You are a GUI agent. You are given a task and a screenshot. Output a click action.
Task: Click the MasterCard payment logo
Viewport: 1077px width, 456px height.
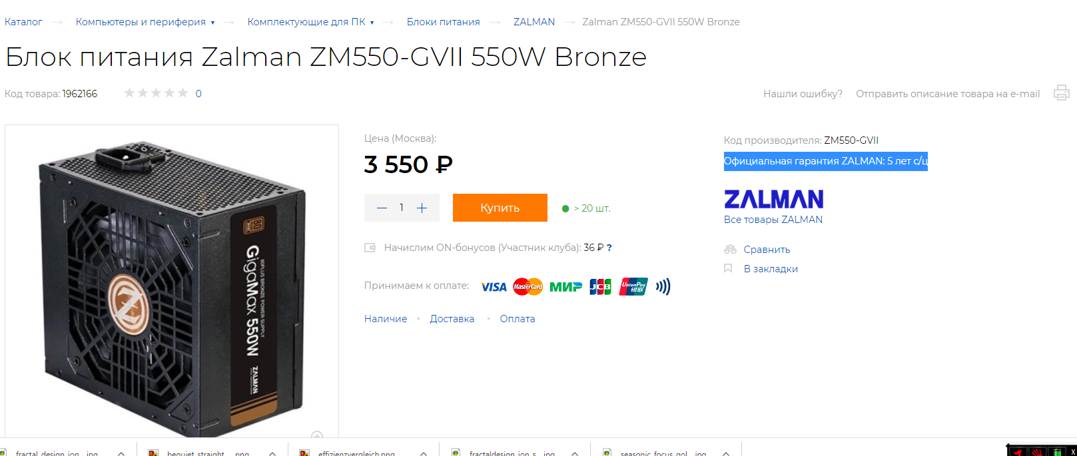pos(528,287)
